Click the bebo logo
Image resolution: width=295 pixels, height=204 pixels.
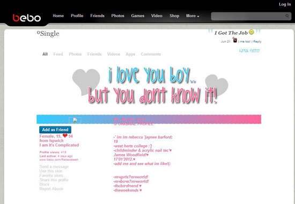coord(27,18)
